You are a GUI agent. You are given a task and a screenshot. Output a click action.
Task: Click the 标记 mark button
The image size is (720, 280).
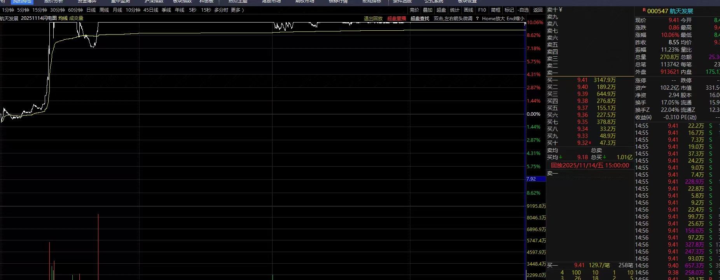click(509, 10)
